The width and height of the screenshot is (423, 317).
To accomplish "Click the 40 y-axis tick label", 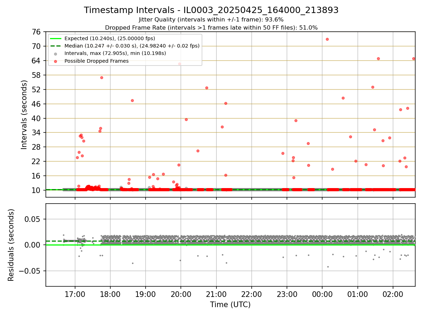I will click(x=37, y=118).
